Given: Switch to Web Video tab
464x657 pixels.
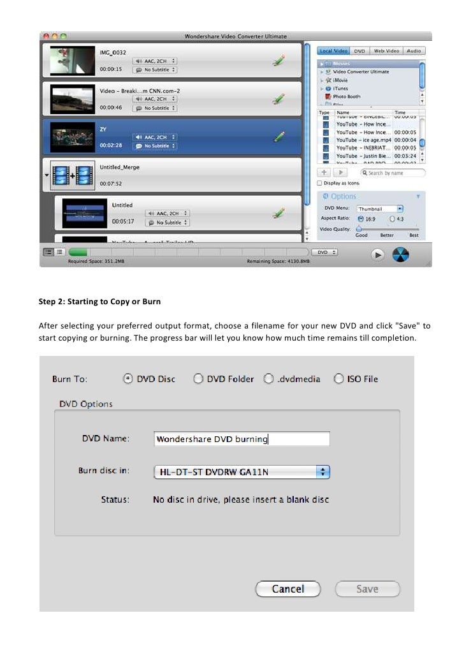Looking at the screenshot, I should 386,50.
